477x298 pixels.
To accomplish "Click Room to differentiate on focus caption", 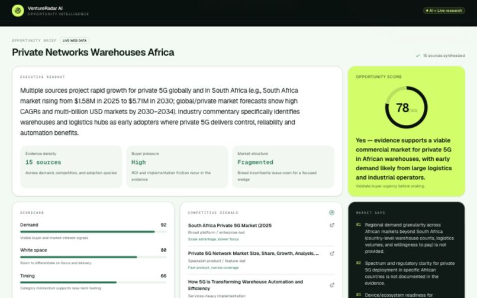I will click(x=56, y=263).
